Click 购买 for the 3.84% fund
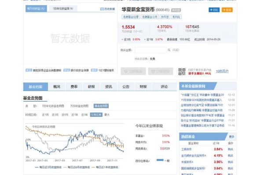 pyautogui.click(x=231, y=149)
